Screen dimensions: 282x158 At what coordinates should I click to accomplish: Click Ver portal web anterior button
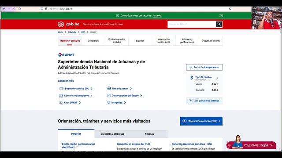pos(204,101)
